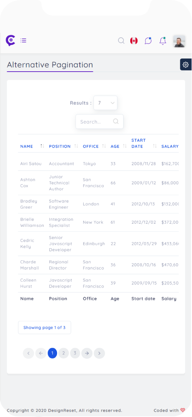Click the Showing page 1 of 3 label

click(44, 328)
